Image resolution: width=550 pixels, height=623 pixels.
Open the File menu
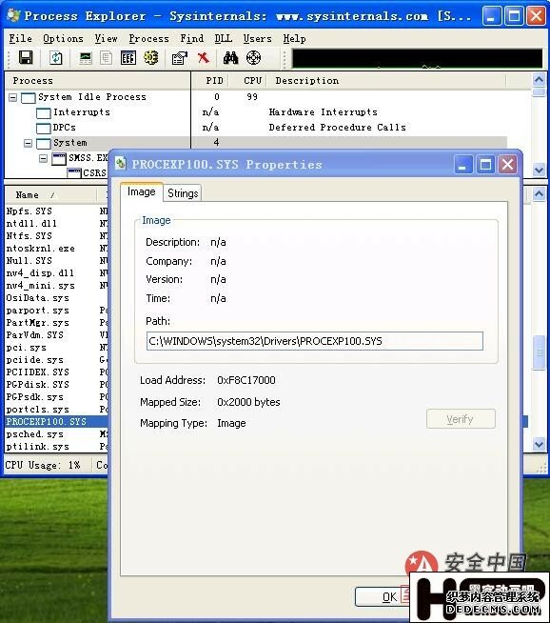[x=20, y=38]
